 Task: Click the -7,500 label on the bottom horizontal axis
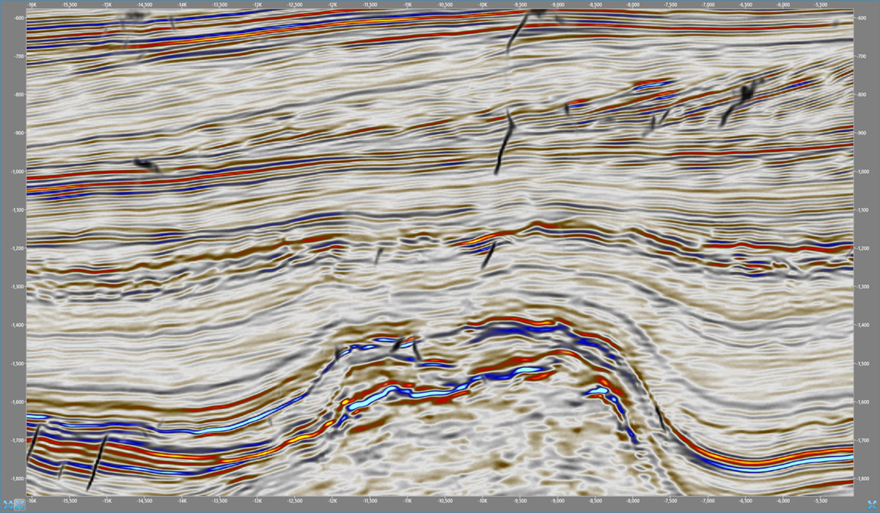pos(670,501)
